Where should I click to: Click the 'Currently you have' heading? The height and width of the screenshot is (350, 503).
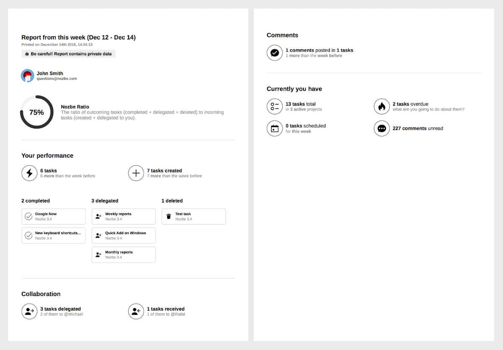(294, 89)
